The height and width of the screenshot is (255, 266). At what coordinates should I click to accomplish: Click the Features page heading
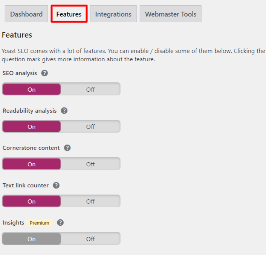pos(17,35)
